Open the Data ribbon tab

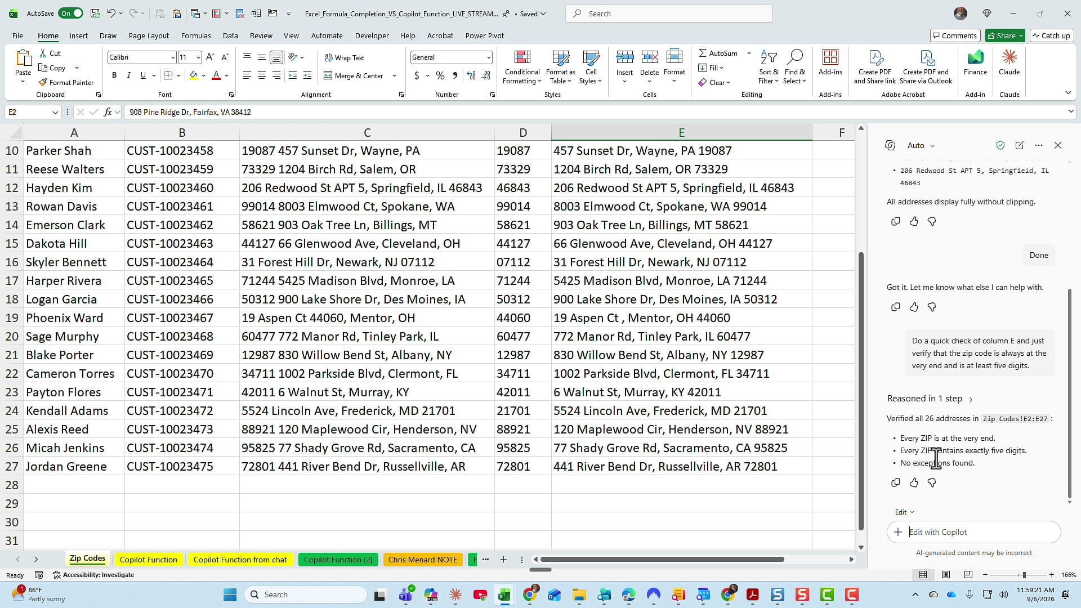click(230, 35)
